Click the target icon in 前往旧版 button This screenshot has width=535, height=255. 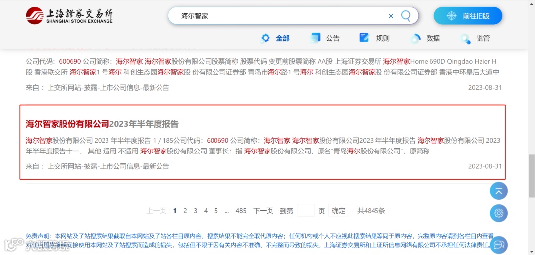pyautogui.click(x=451, y=16)
